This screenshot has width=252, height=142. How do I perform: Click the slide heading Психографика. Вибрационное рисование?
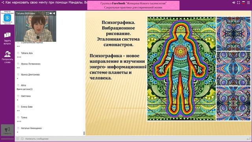(x=118, y=28)
